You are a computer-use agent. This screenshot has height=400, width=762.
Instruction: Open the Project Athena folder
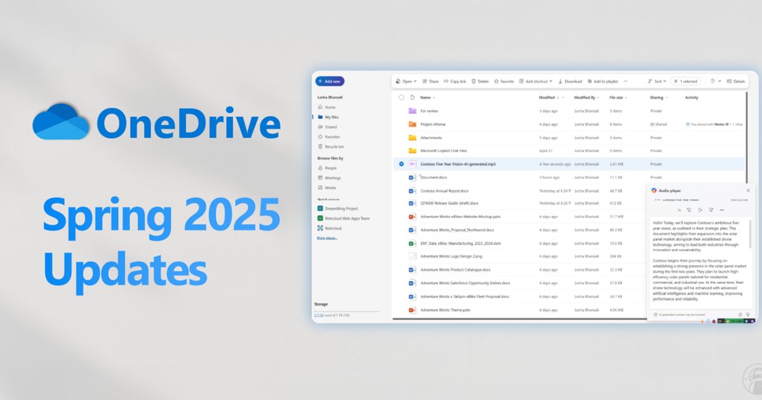click(x=433, y=124)
